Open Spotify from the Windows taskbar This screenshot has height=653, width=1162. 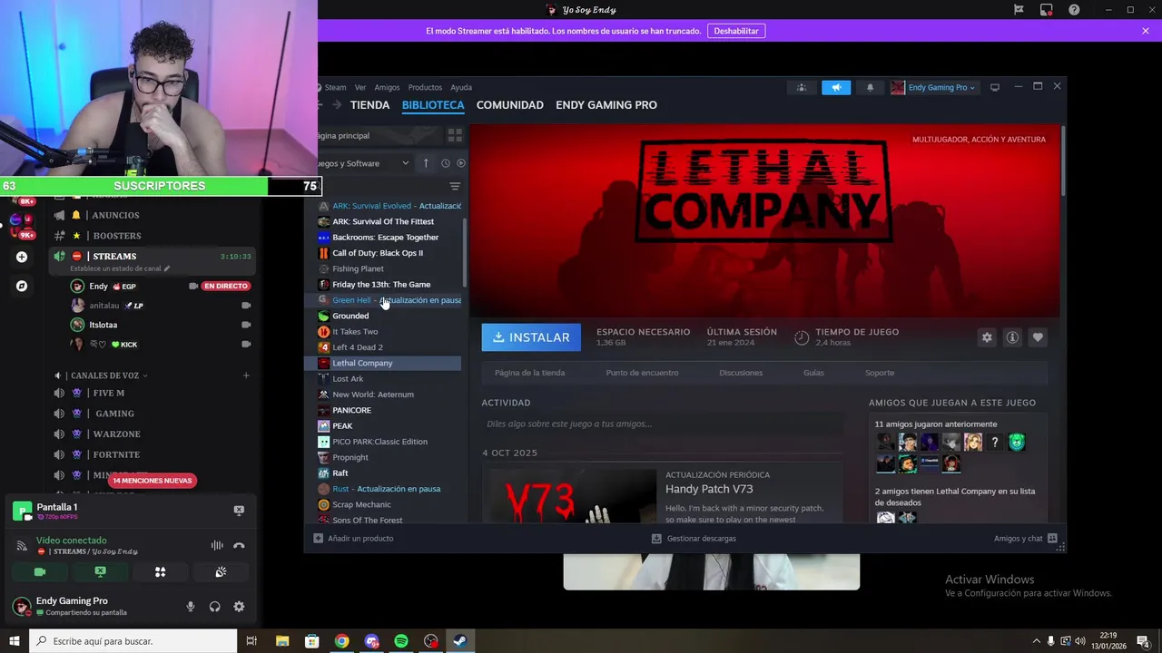[x=401, y=641]
